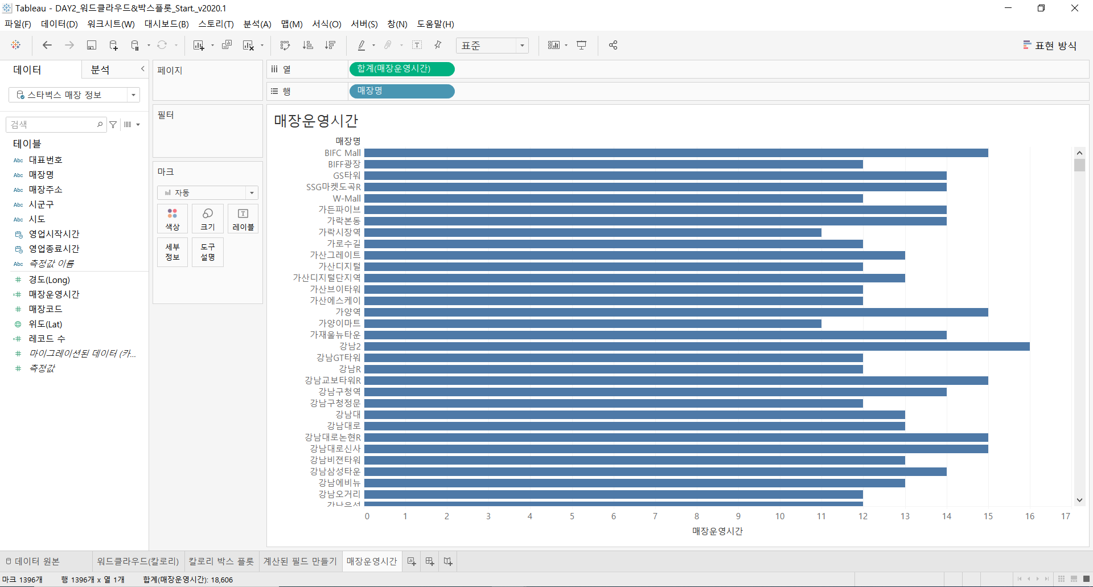Open the Tableau start page icon
This screenshot has height=587, width=1093.
pos(16,45)
